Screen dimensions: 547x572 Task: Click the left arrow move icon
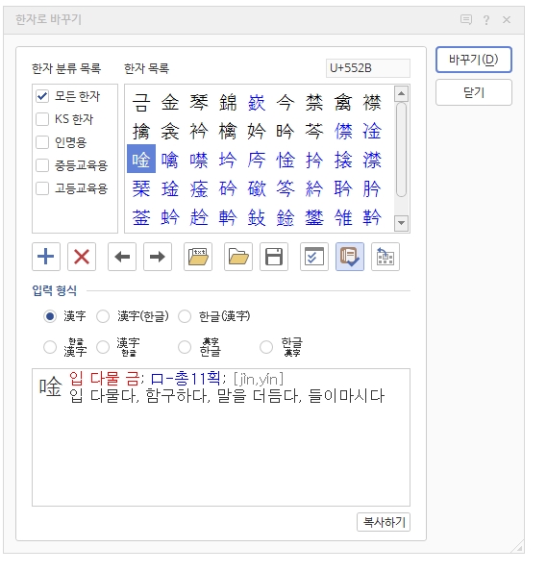[x=122, y=257]
